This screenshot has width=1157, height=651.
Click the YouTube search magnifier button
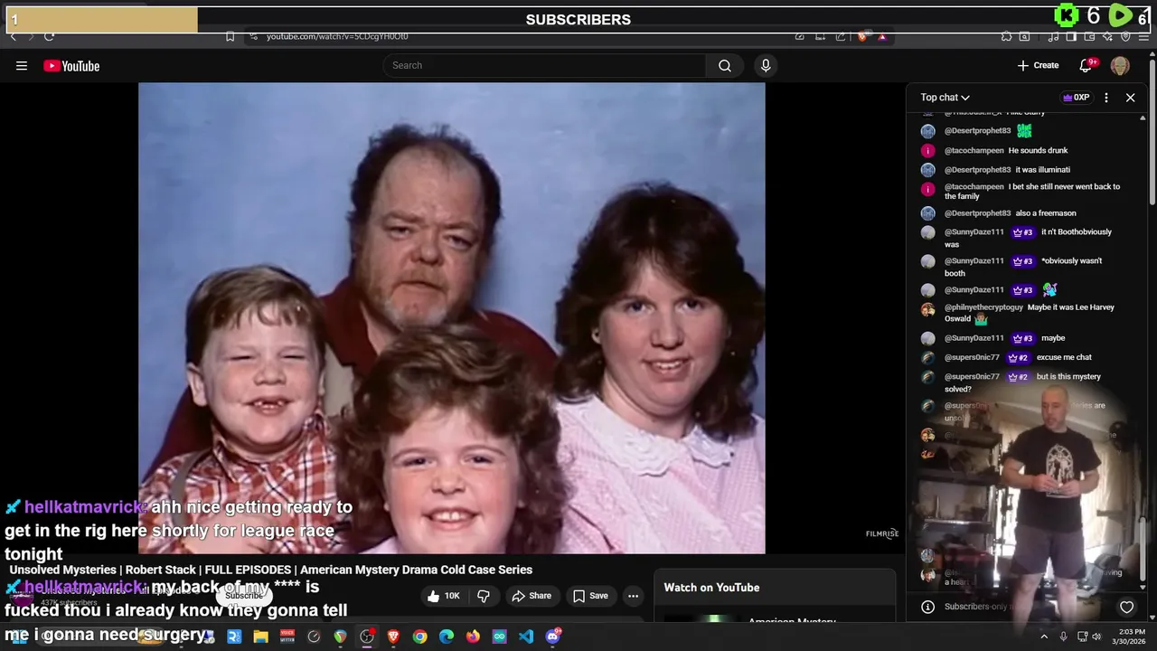point(725,65)
